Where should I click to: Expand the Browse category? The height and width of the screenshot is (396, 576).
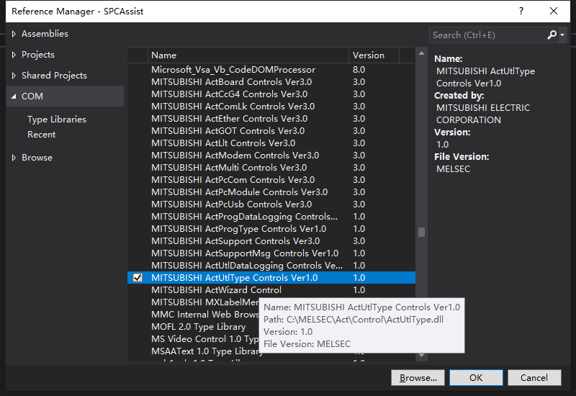(x=15, y=158)
